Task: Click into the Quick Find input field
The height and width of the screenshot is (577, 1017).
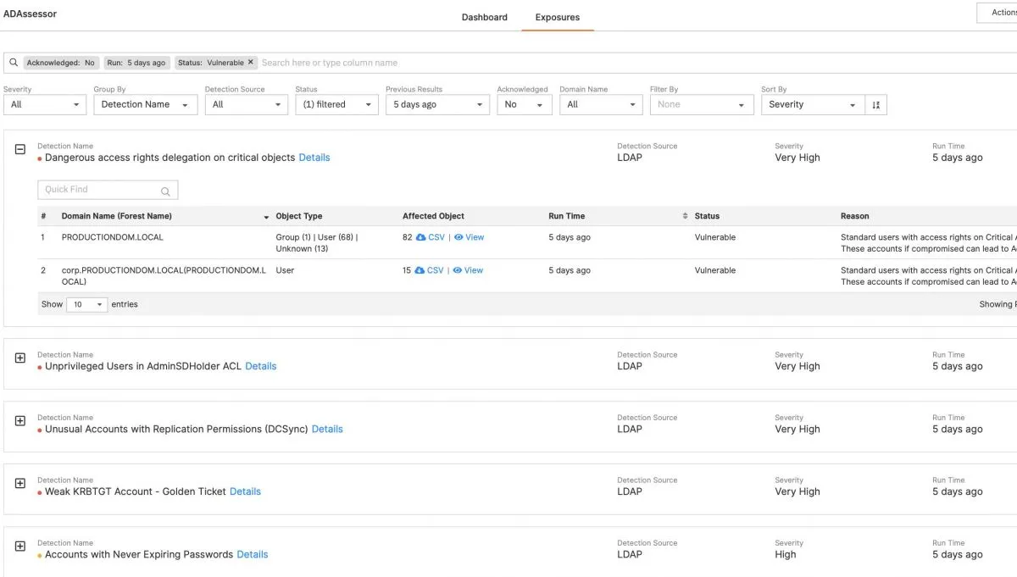Action: 97,190
